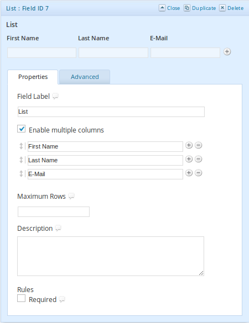
Task: Click inside the Description textarea
Action: tap(111, 256)
